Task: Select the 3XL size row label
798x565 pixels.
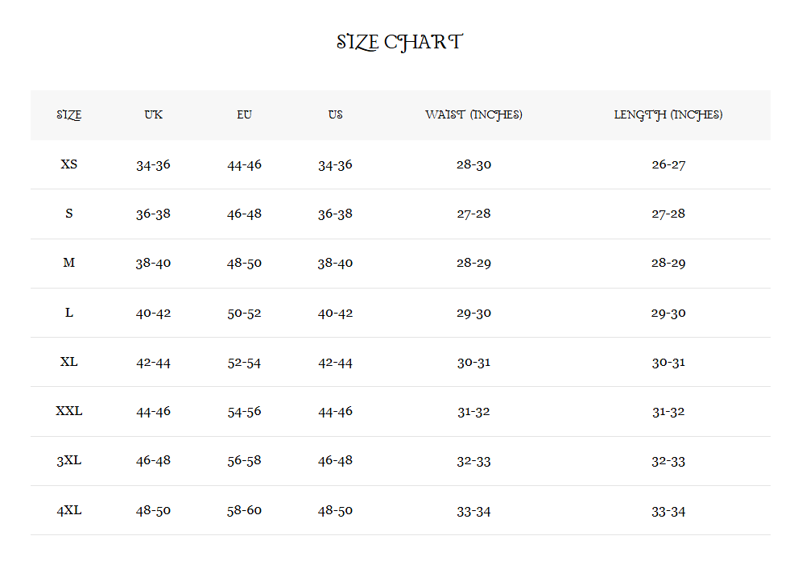Action: pos(69,461)
